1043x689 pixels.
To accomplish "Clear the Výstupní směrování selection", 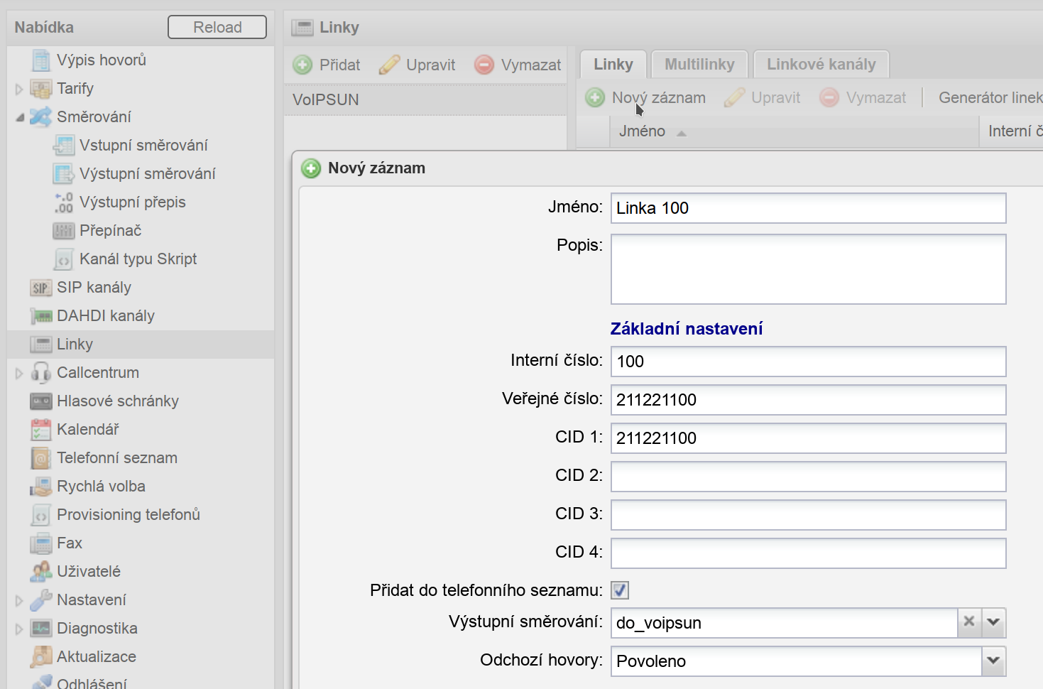I will pos(969,623).
